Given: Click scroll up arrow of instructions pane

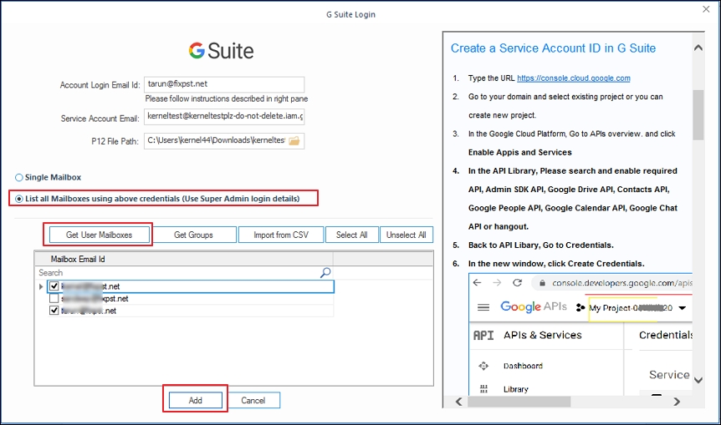Looking at the screenshot, I should 698,48.
